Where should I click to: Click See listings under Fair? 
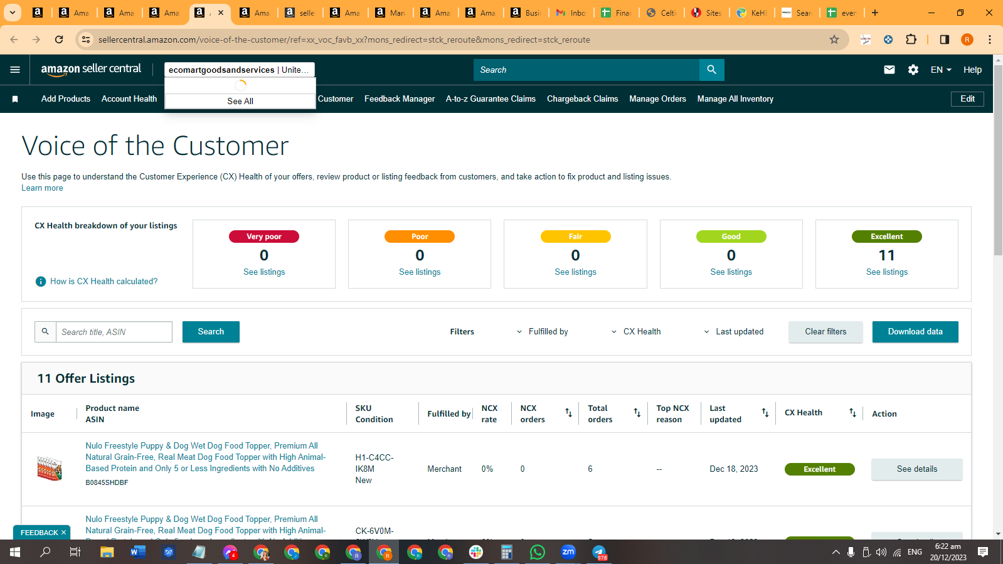tap(575, 272)
